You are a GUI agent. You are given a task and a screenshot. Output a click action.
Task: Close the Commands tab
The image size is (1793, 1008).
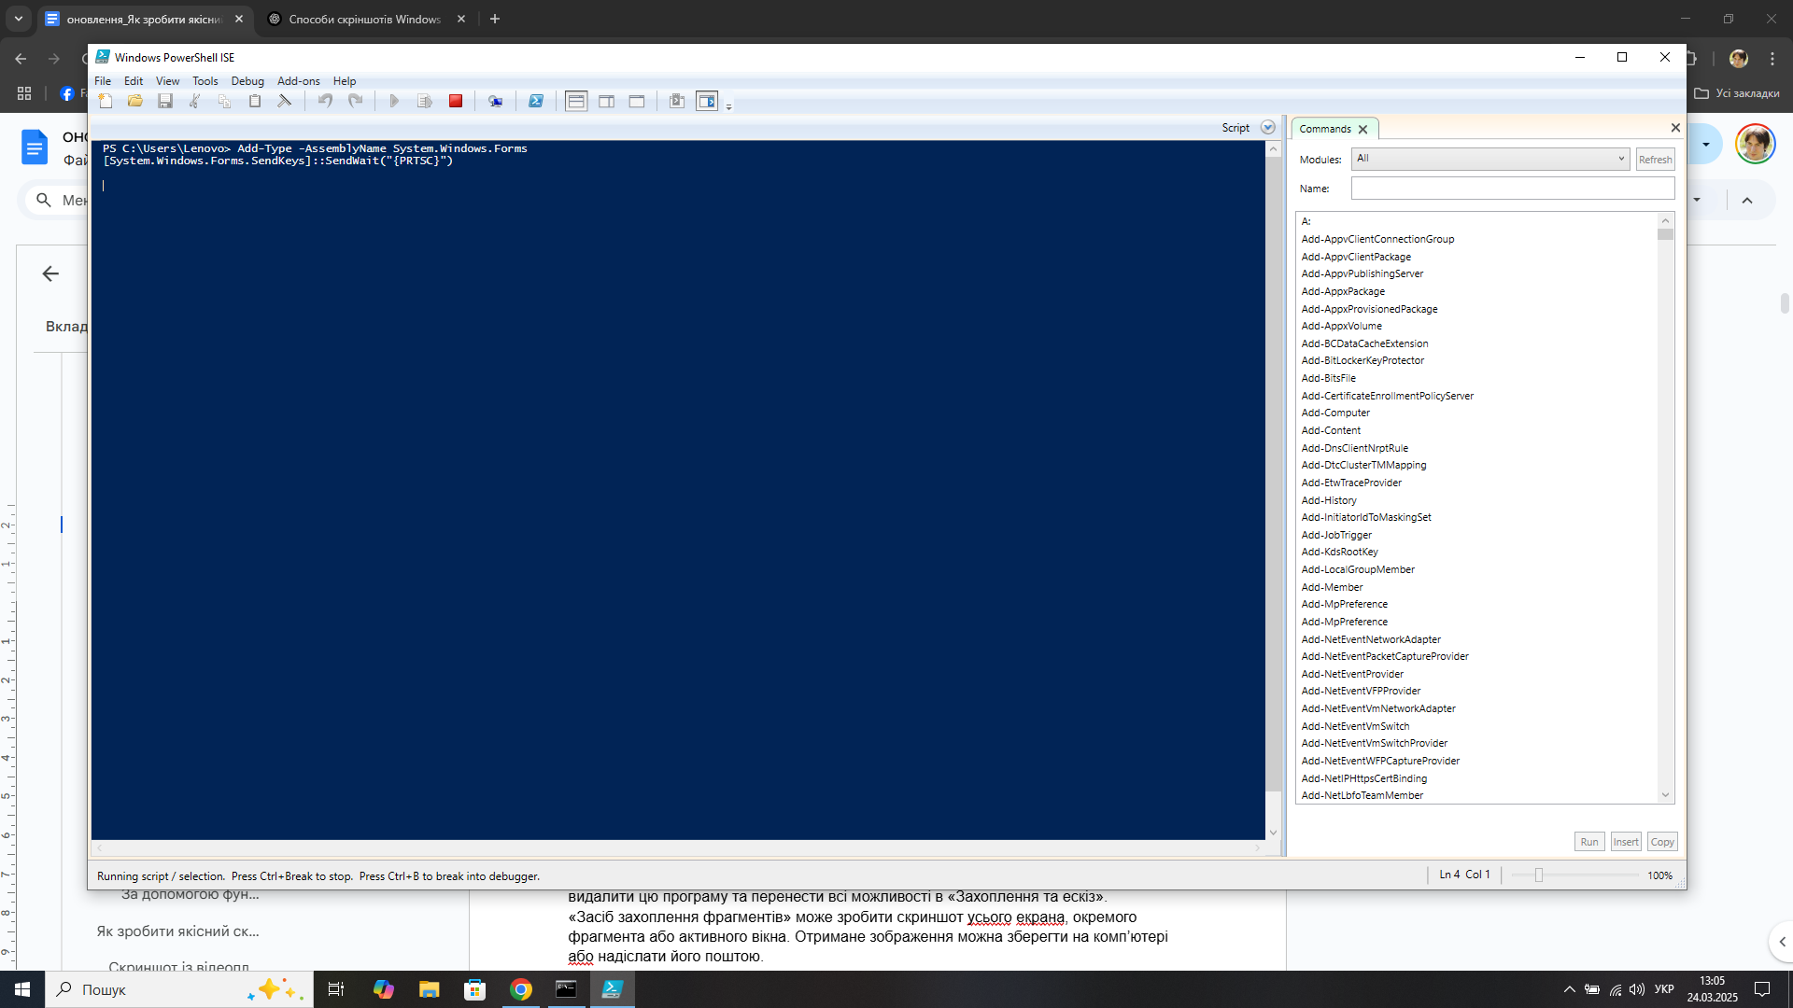point(1362,129)
